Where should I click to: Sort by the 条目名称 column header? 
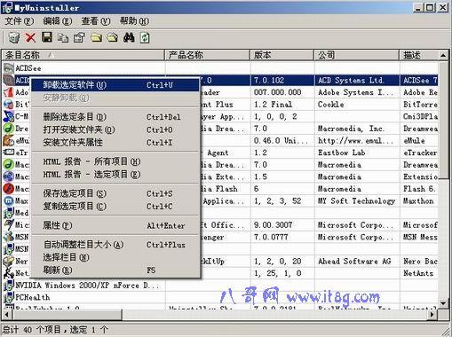click(83, 55)
